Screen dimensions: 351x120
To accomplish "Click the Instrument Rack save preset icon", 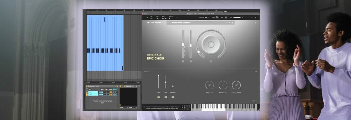I will [x=117, y=86].
